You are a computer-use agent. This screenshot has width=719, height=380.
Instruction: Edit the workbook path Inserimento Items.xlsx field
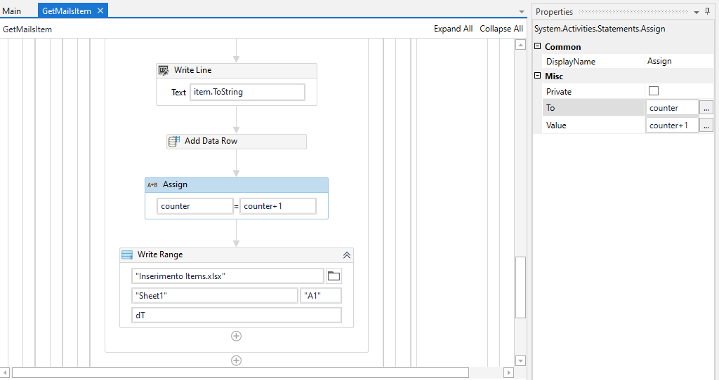click(227, 276)
